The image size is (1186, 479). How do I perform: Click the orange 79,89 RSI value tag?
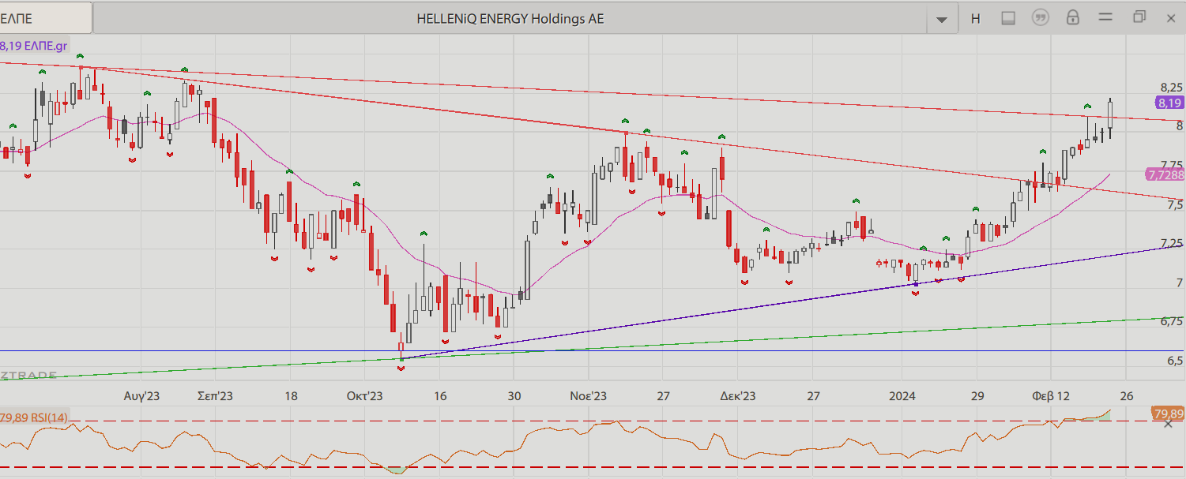coord(1169,414)
